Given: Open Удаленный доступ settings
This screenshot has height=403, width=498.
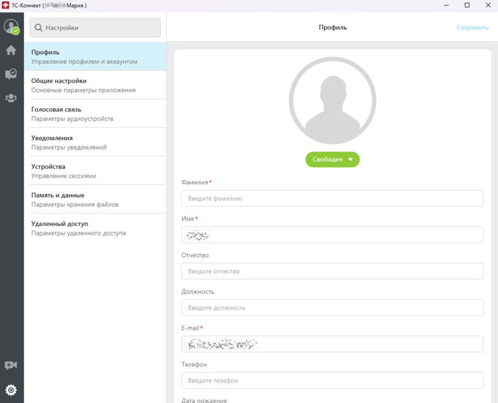Looking at the screenshot, I should click(95, 228).
